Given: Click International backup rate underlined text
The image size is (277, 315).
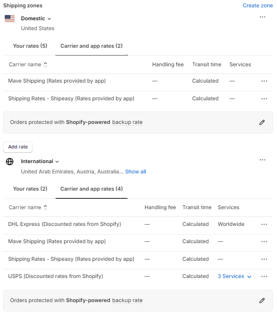Looking at the screenshot, I should tap(128, 300).
